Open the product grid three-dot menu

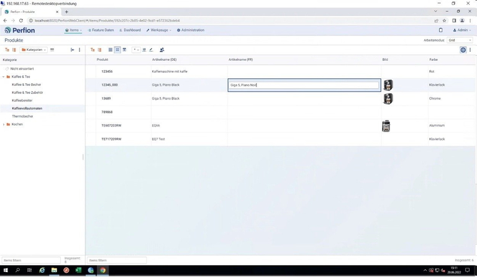(470, 50)
